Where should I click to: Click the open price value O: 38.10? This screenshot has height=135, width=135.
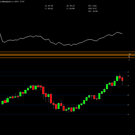[x=49, y=6]
